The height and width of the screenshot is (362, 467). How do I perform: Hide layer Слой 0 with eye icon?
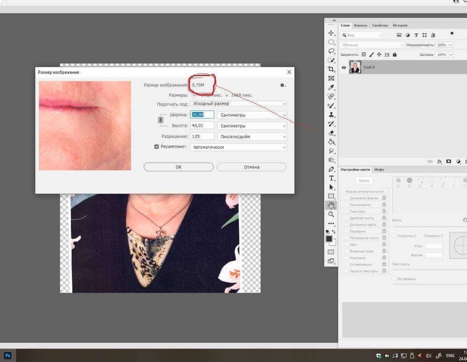[344, 68]
